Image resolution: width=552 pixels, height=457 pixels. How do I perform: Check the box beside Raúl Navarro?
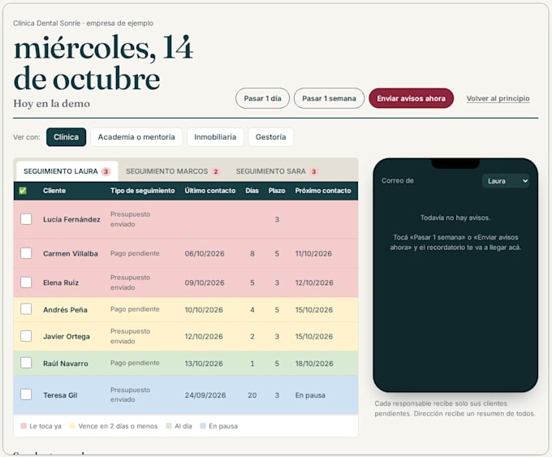click(x=26, y=363)
